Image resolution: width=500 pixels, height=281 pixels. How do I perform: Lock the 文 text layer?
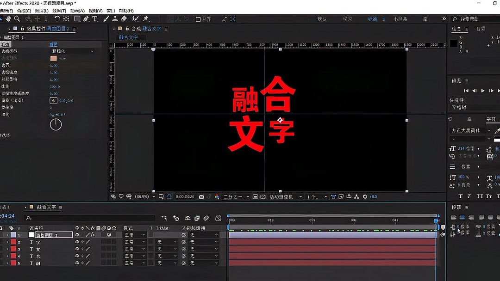(x=2, y=249)
